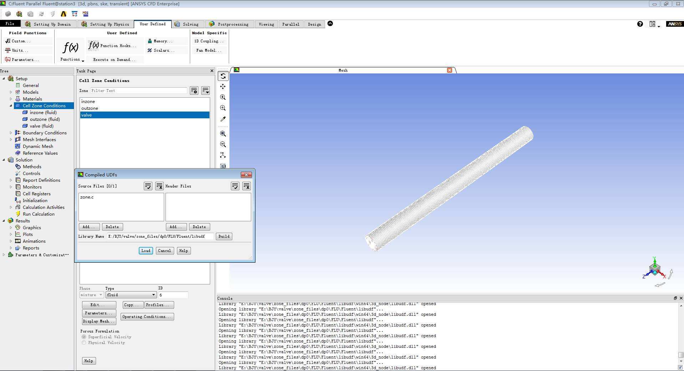Select all Source Files with the checkmark icon
The image size is (684, 371).
tap(148, 186)
